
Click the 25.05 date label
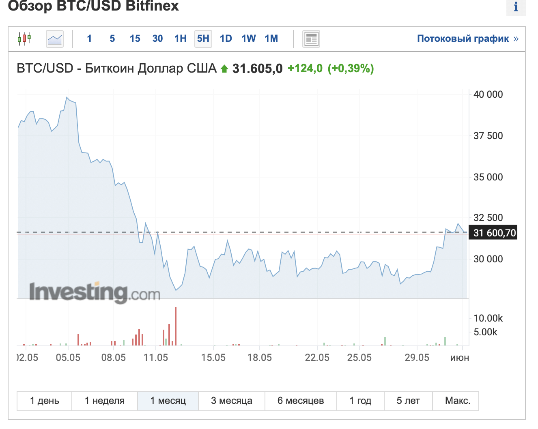[x=359, y=358]
